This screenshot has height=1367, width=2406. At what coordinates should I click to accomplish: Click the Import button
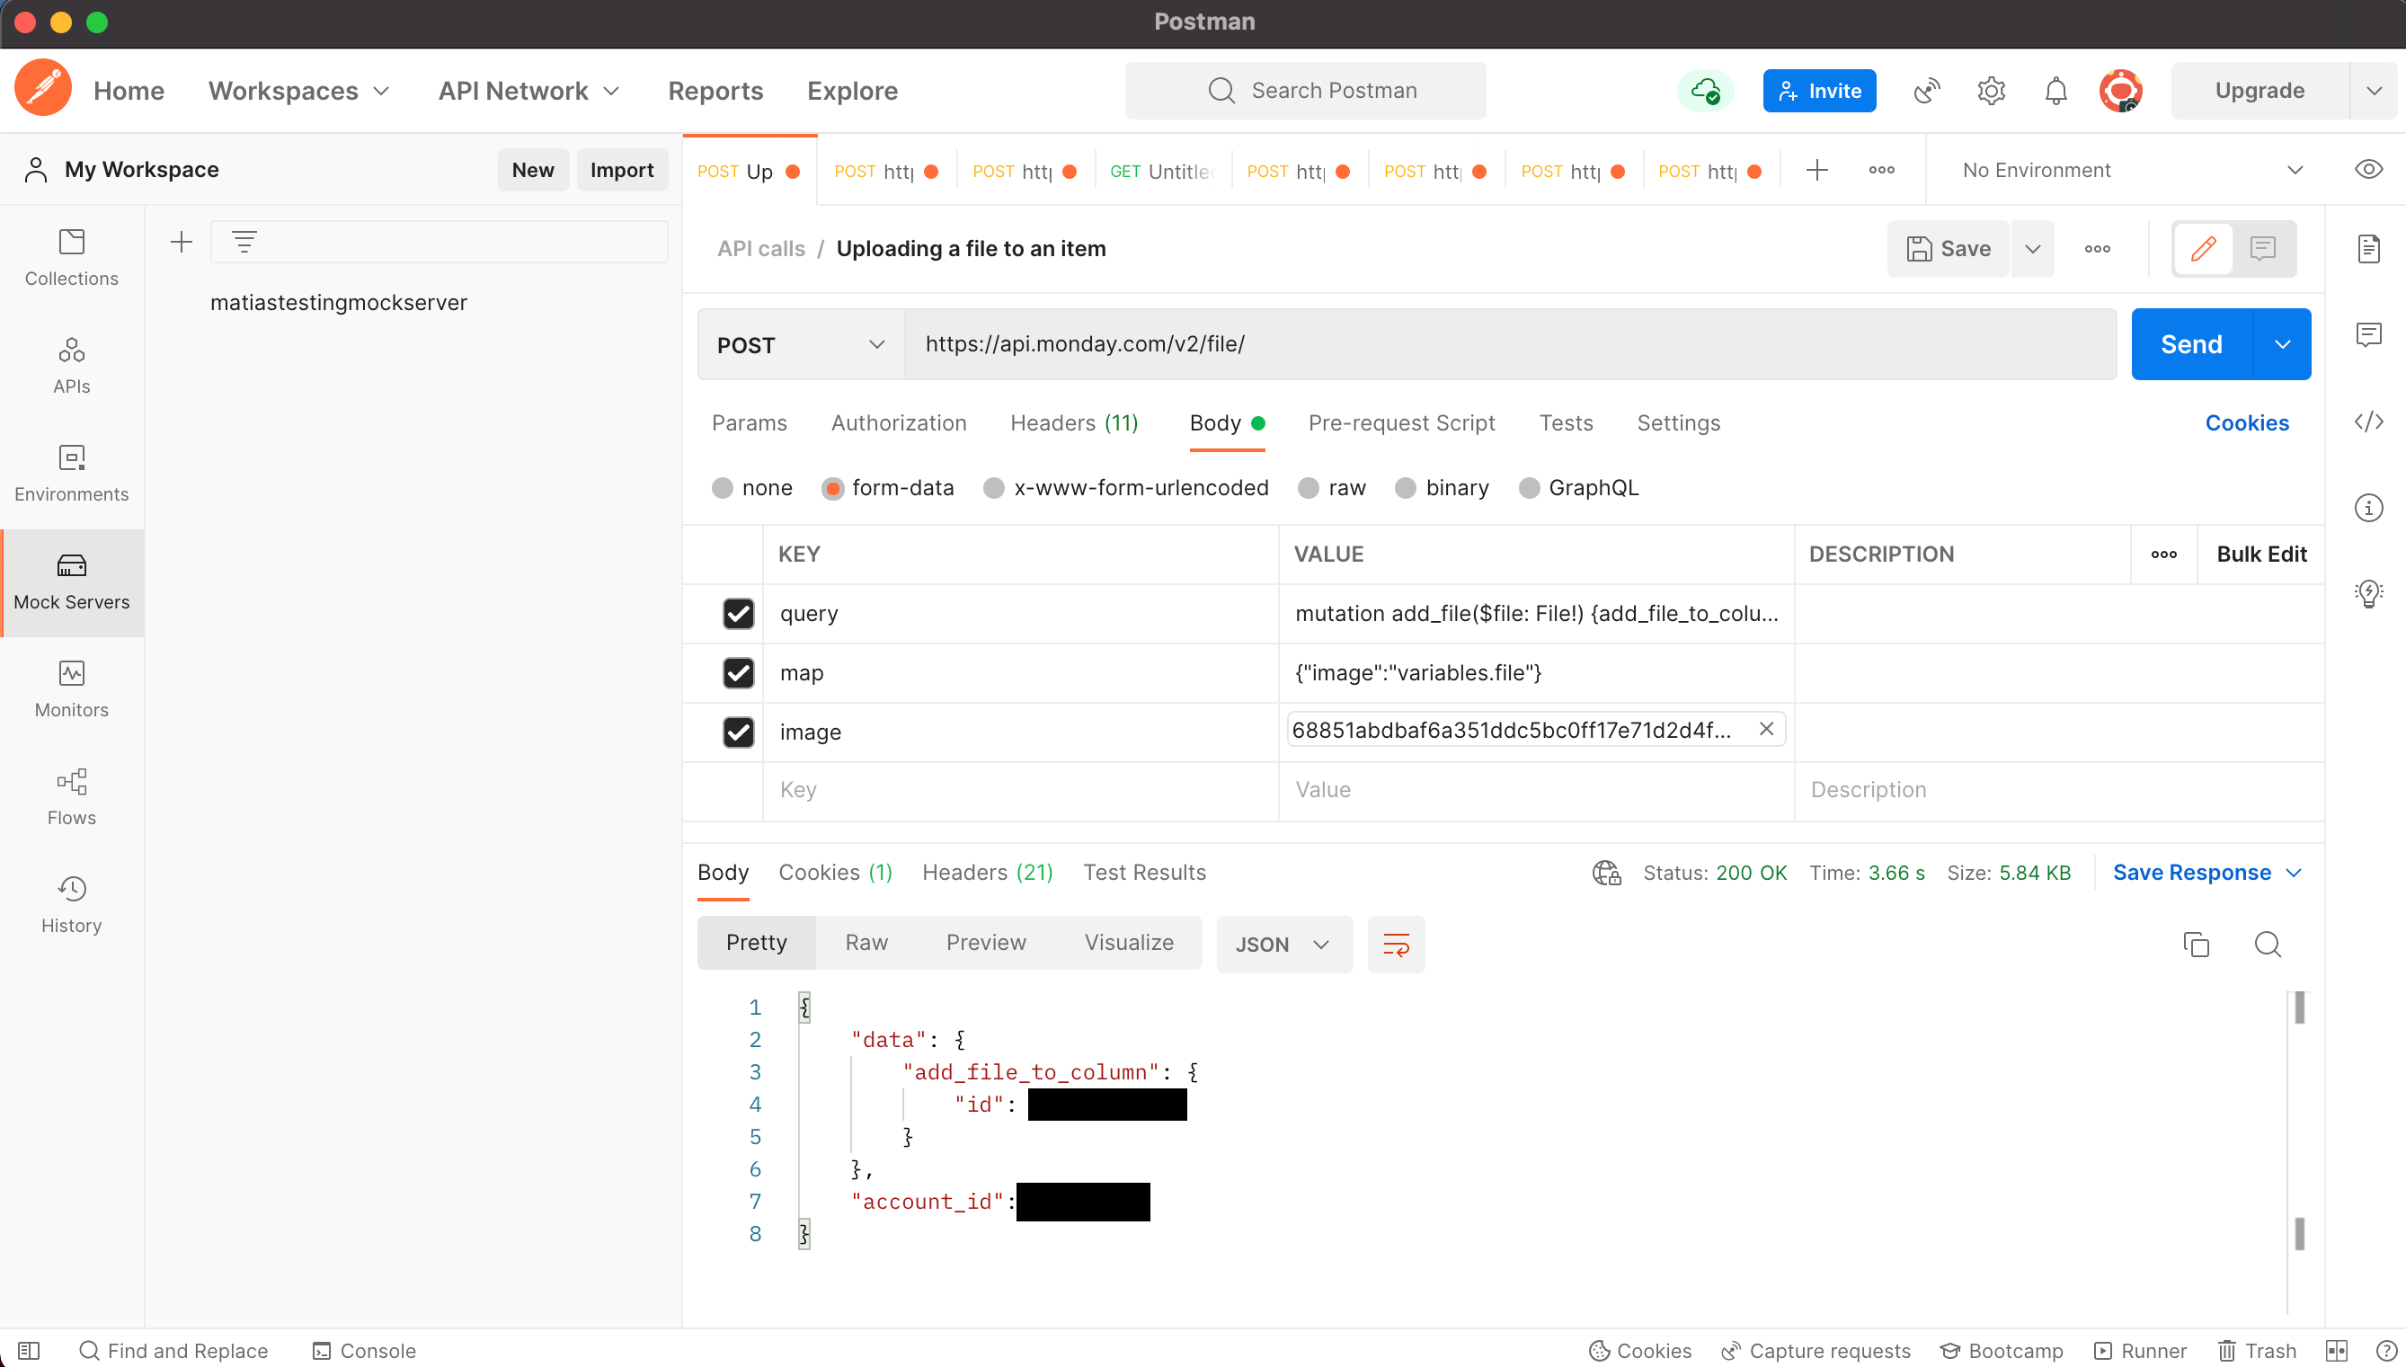coord(621,170)
